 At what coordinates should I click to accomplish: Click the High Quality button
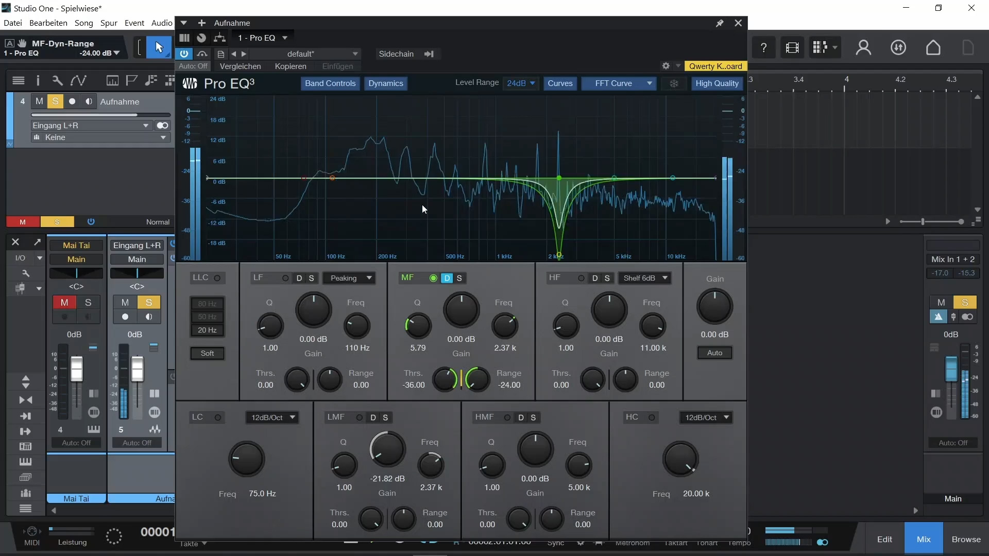click(717, 83)
